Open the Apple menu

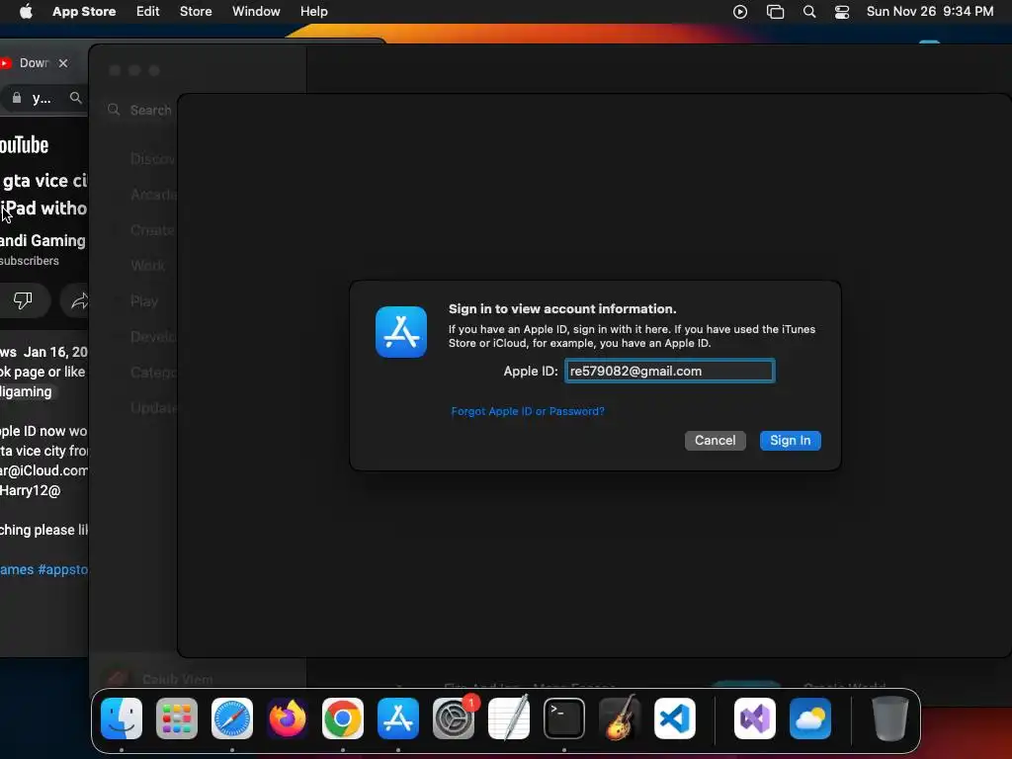[x=26, y=12]
